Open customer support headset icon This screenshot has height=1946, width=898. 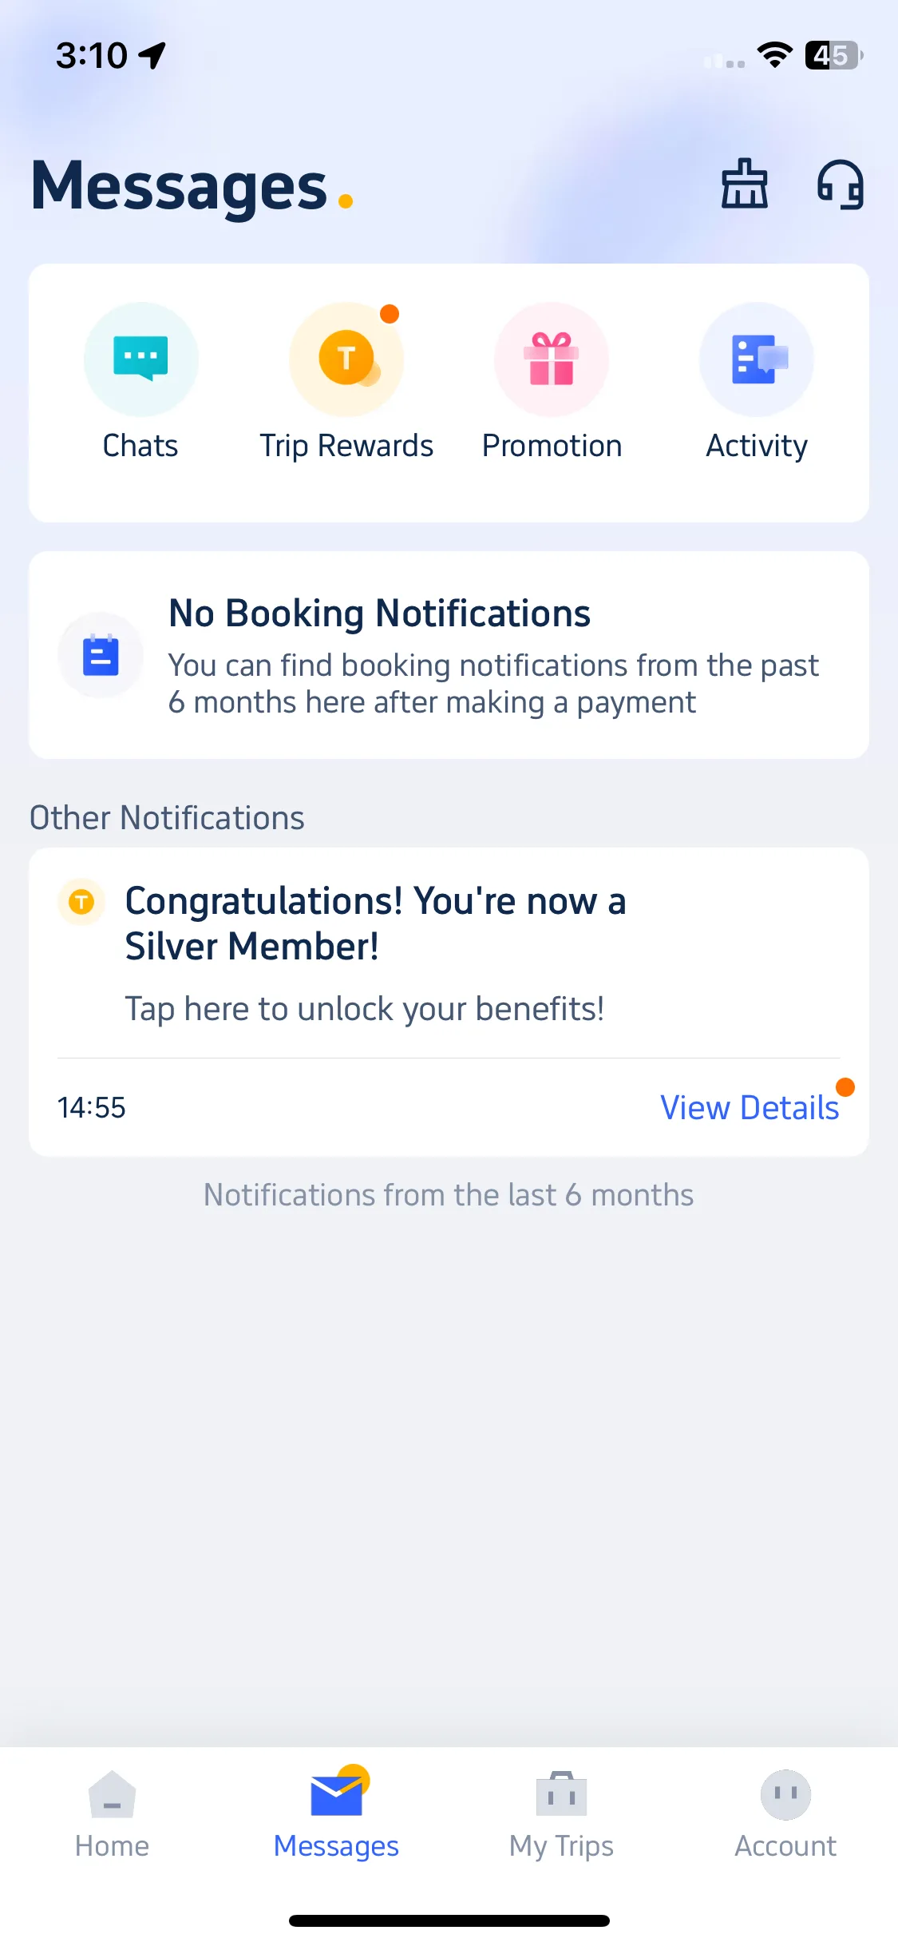[841, 185]
